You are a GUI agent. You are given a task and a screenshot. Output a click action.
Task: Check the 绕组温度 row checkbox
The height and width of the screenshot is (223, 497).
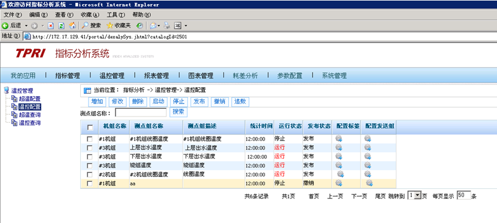point(90,166)
